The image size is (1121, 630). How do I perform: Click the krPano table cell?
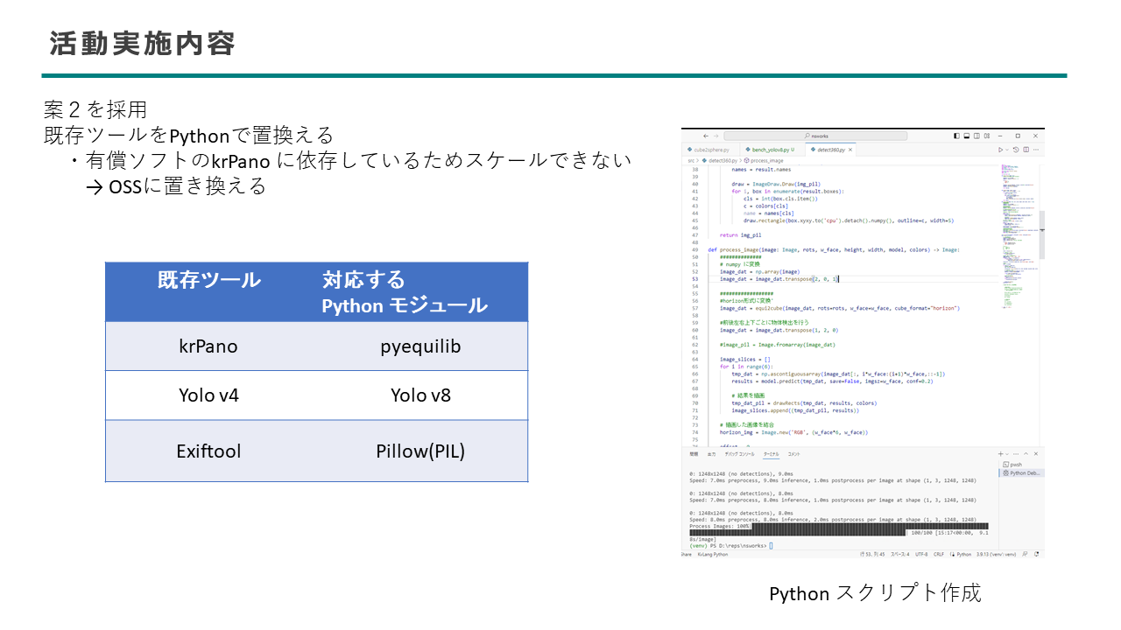click(208, 346)
